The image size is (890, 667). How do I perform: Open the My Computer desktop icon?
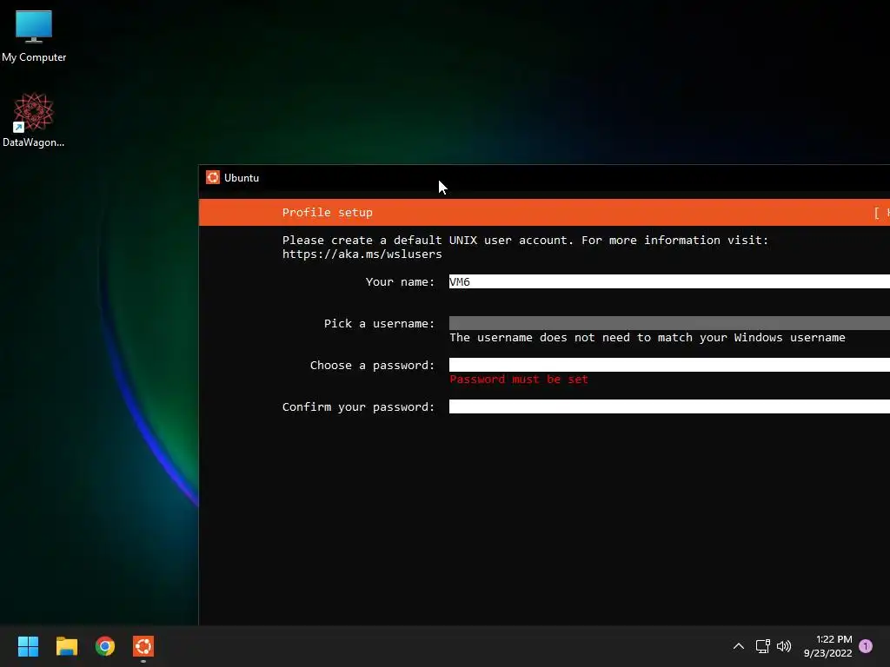coord(34,35)
